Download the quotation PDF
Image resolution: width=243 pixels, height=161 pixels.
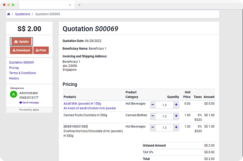pos(21,50)
